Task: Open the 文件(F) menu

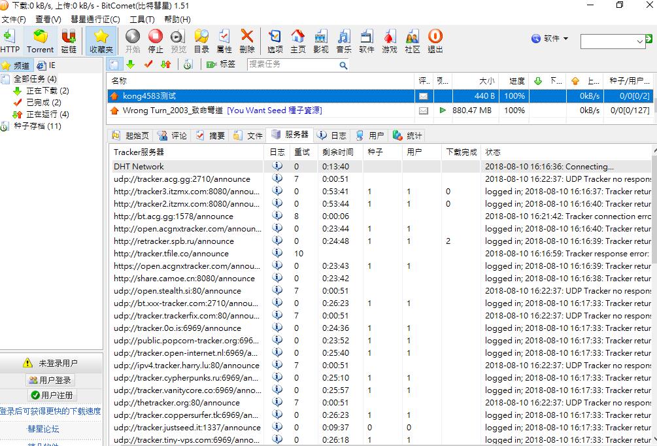Action: [14, 19]
